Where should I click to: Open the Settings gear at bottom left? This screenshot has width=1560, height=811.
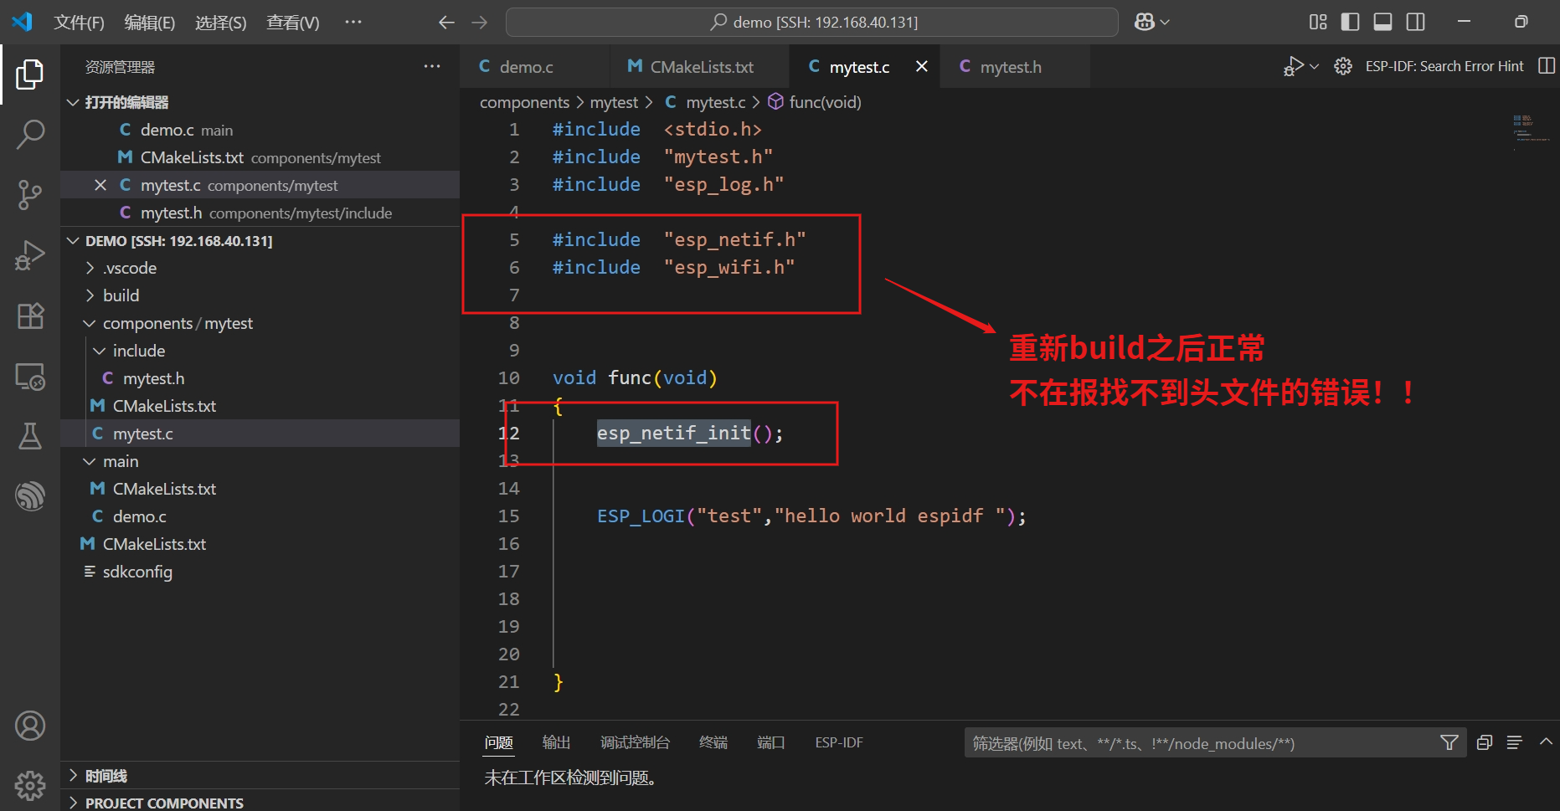(31, 785)
